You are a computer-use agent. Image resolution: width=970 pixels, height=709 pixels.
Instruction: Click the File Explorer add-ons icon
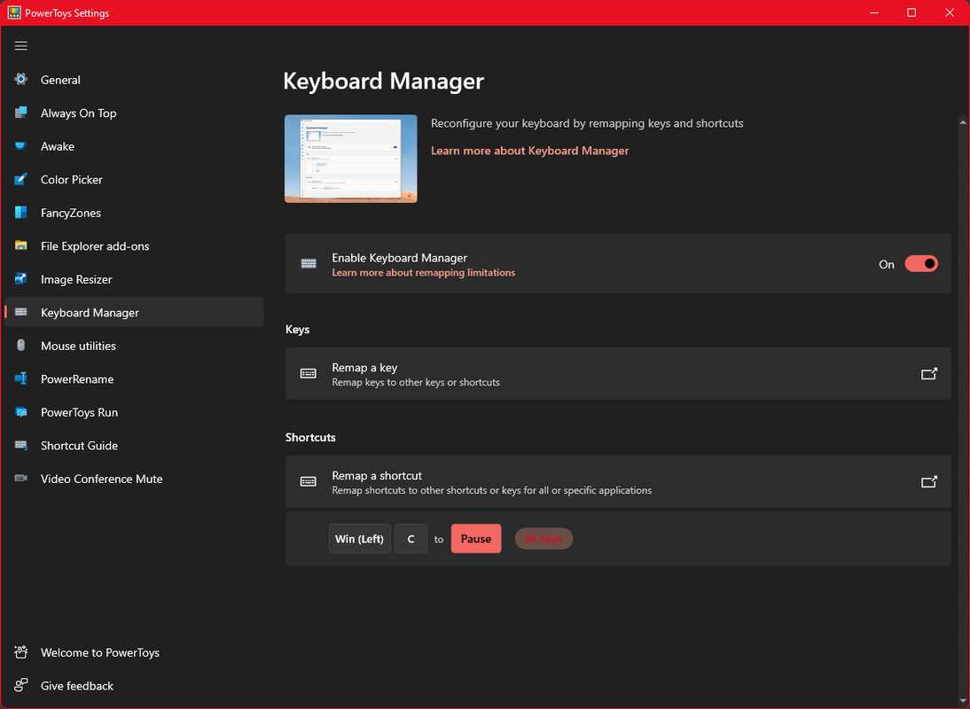[21, 245]
